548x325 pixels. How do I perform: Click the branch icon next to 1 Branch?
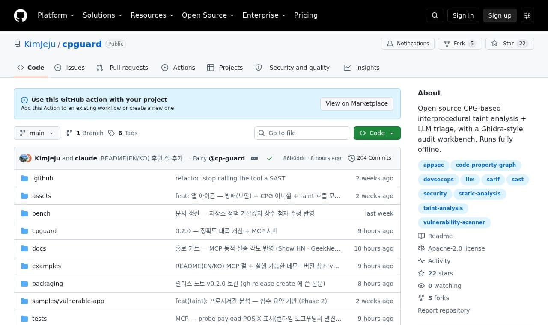pos(69,133)
